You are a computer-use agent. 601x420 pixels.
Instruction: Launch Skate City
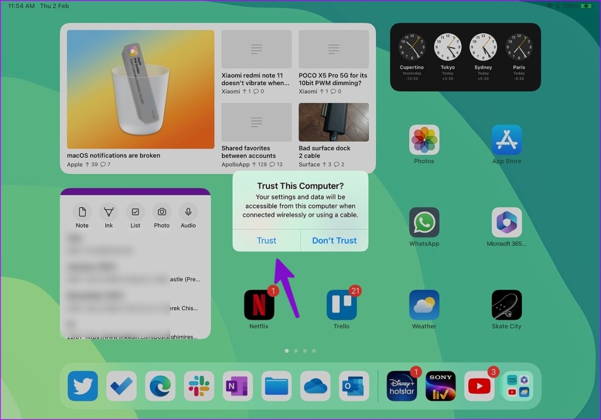(506, 304)
